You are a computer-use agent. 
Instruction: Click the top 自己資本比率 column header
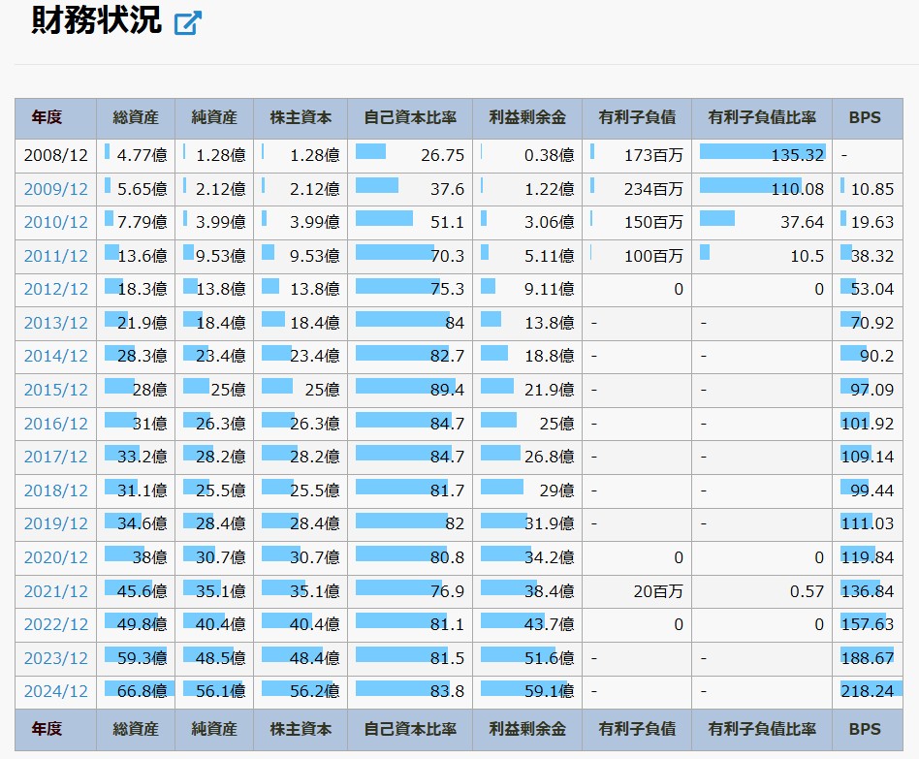tap(410, 118)
